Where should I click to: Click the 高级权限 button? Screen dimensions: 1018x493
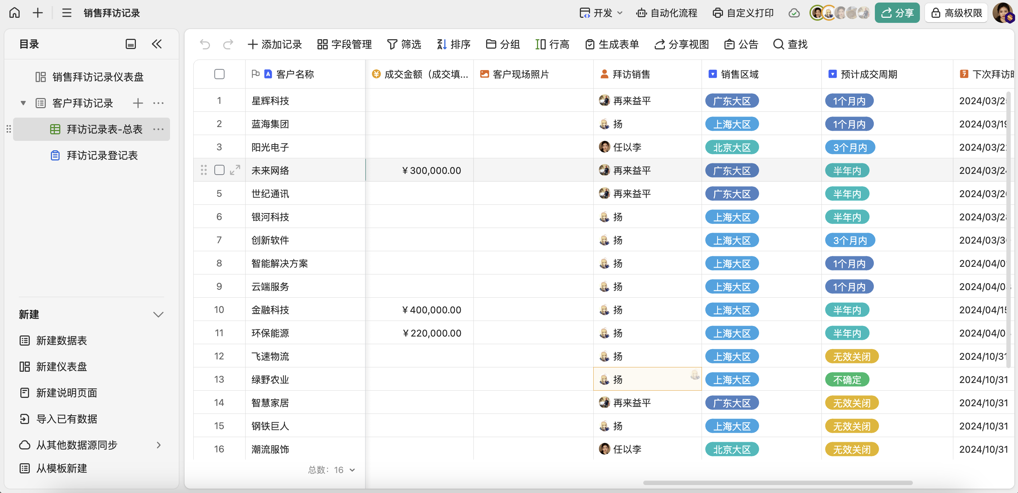pyautogui.click(x=956, y=13)
